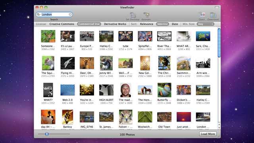Image resolution: width=254 pixels, height=143 pixels.
Task: Click the search field containing London
Action: pyautogui.click(x=54, y=14)
